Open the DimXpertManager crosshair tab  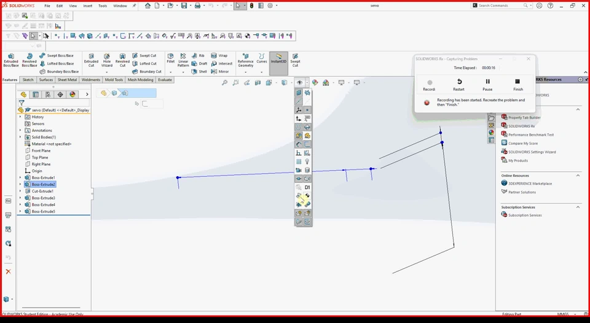[60, 95]
